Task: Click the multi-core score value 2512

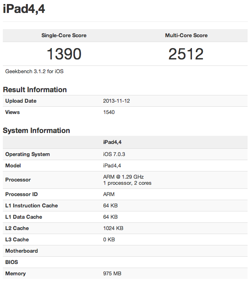Action: [x=186, y=54]
